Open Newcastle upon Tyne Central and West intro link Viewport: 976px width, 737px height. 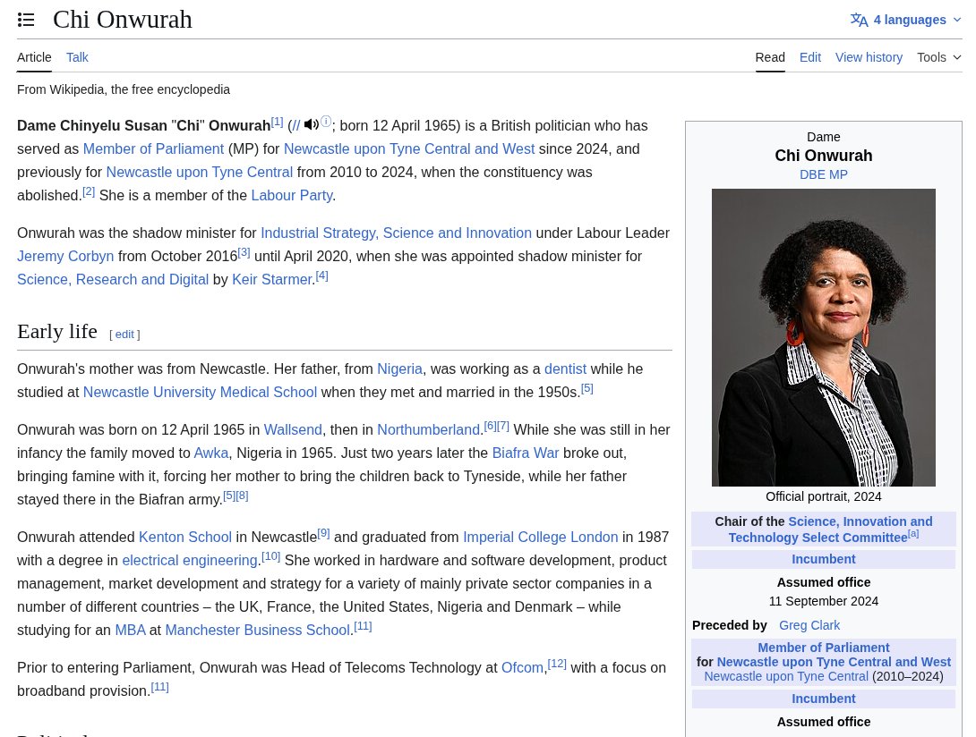pyautogui.click(x=409, y=148)
